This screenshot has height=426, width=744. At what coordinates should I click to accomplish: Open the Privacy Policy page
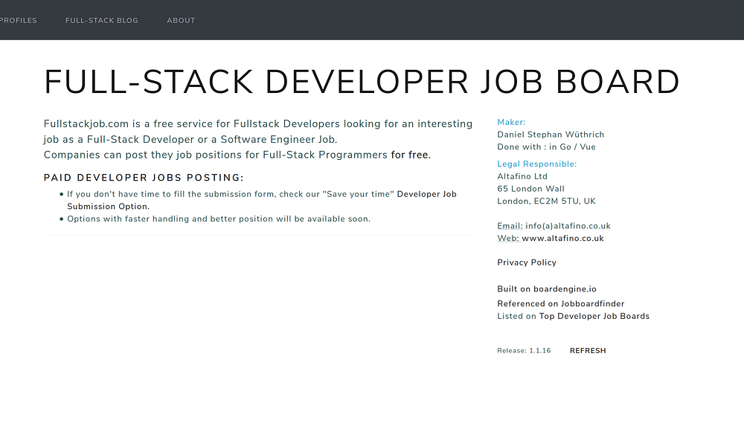[x=527, y=262]
